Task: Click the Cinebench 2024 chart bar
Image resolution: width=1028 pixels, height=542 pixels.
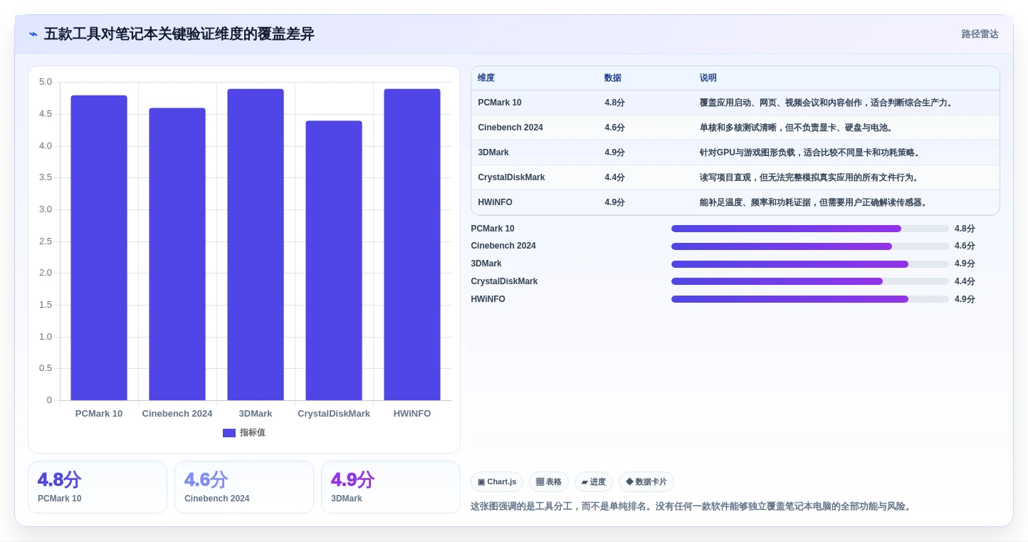Action: point(177,254)
